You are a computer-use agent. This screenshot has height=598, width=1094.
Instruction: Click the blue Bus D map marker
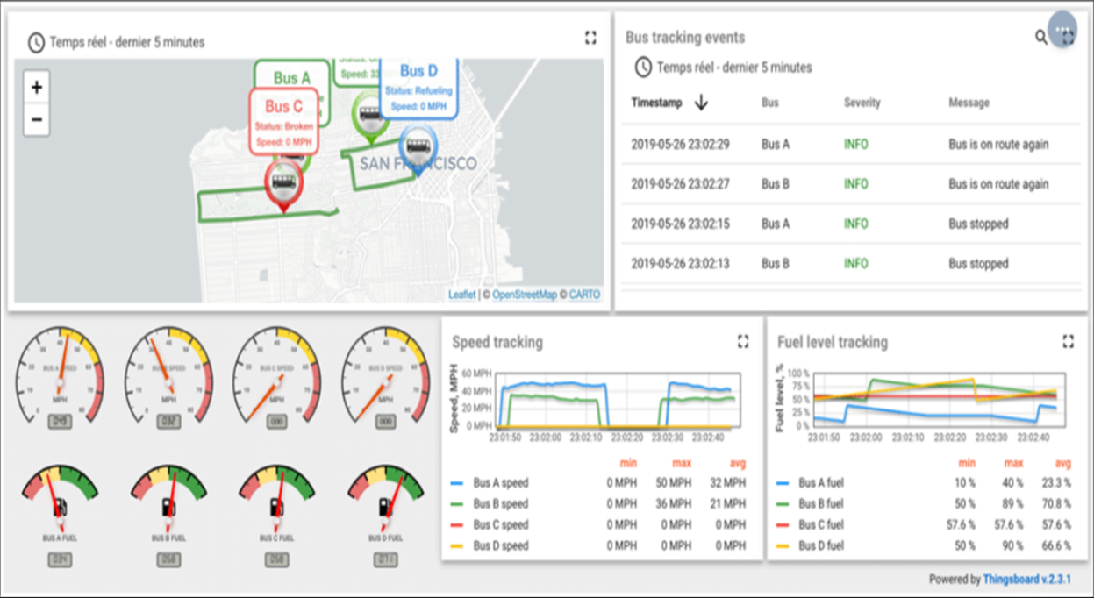418,146
